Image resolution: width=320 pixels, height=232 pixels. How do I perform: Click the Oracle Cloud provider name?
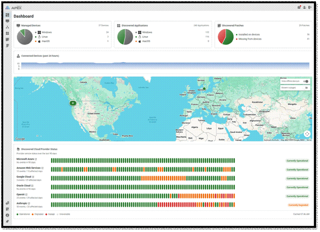[x=23, y=186]
